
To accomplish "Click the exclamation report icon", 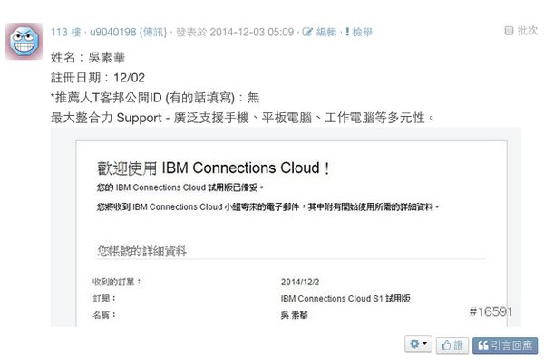I will pos(347,32).
